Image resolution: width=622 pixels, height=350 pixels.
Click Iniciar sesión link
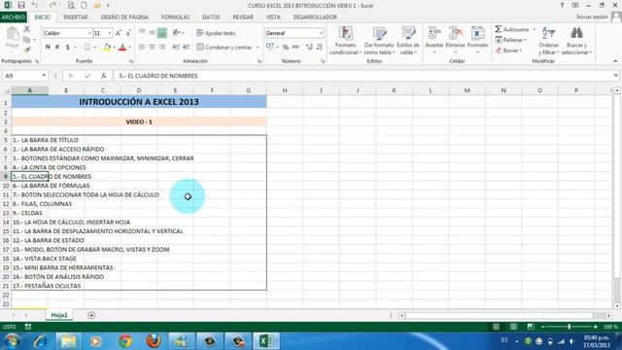592,17
